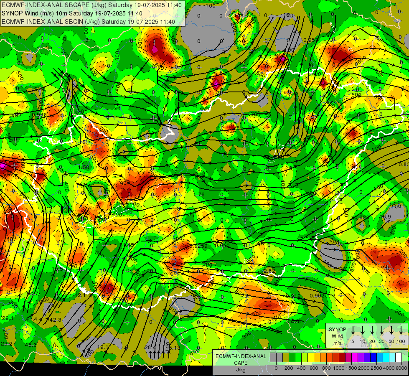Click the 100 m/s wind legend arrow
Image resolution: width=409 pixels, height=376 pixels.
(401, 330)
